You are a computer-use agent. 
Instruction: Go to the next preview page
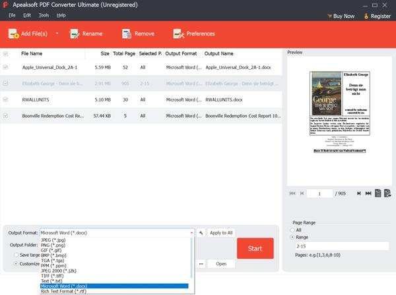pyautogui.click(x=359, y=194)
